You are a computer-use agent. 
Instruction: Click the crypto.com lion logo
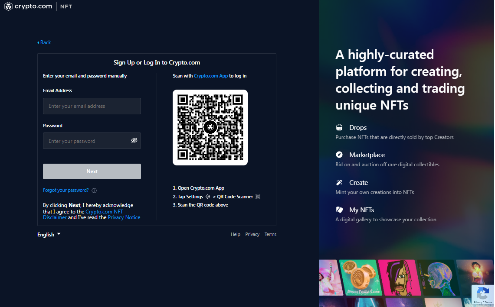tap(8, 6)
